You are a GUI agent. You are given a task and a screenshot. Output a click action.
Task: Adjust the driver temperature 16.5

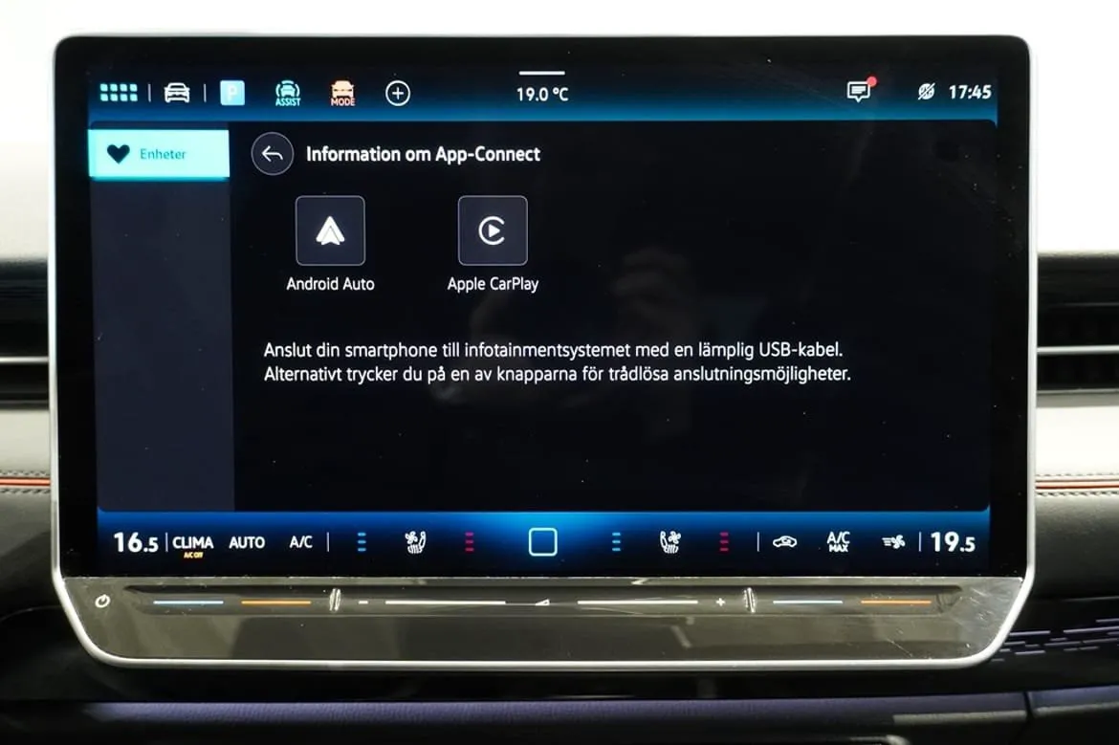[136, 542]
